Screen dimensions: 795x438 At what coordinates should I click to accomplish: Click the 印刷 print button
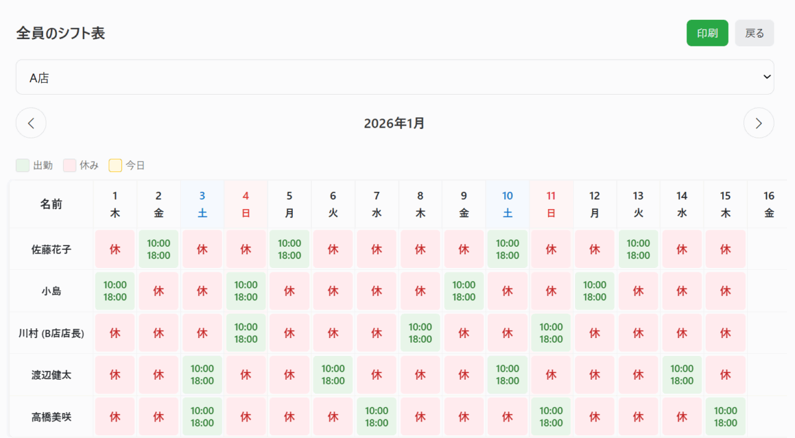(707, 33)
